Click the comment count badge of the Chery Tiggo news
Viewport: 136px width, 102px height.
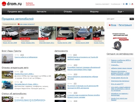(75, 65)
